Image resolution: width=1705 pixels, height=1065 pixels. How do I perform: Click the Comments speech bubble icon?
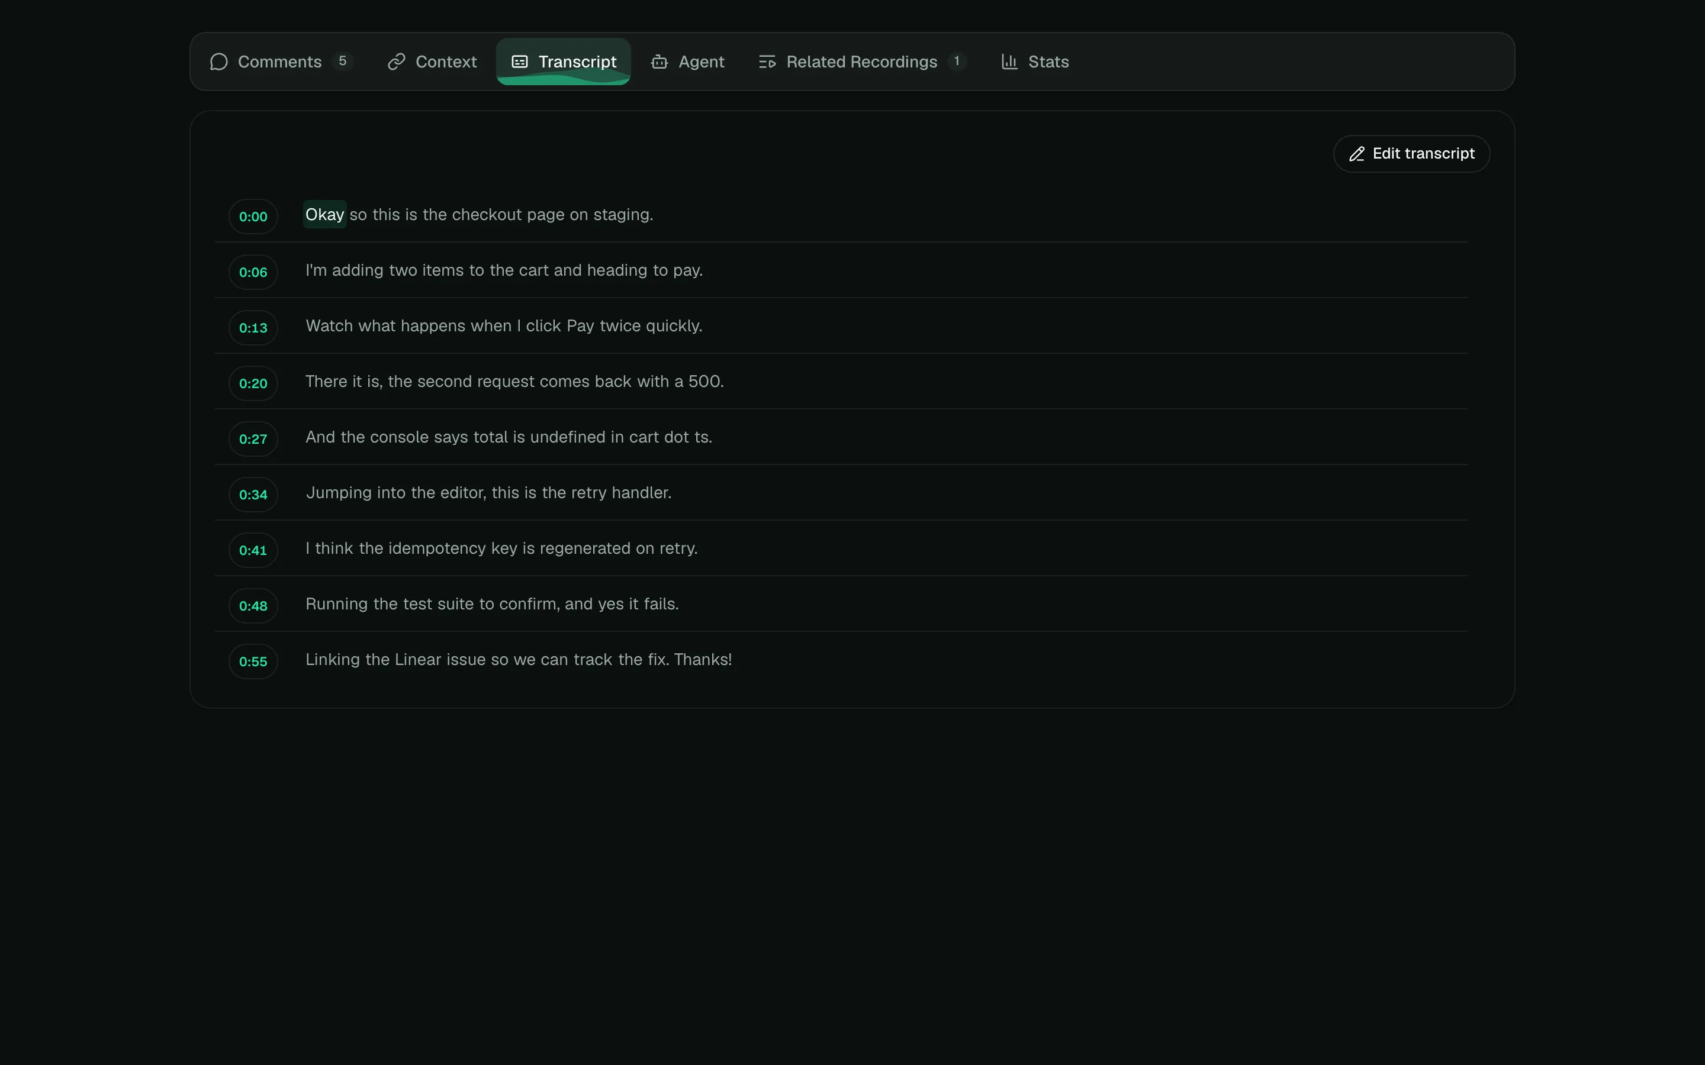coord(218,62)
